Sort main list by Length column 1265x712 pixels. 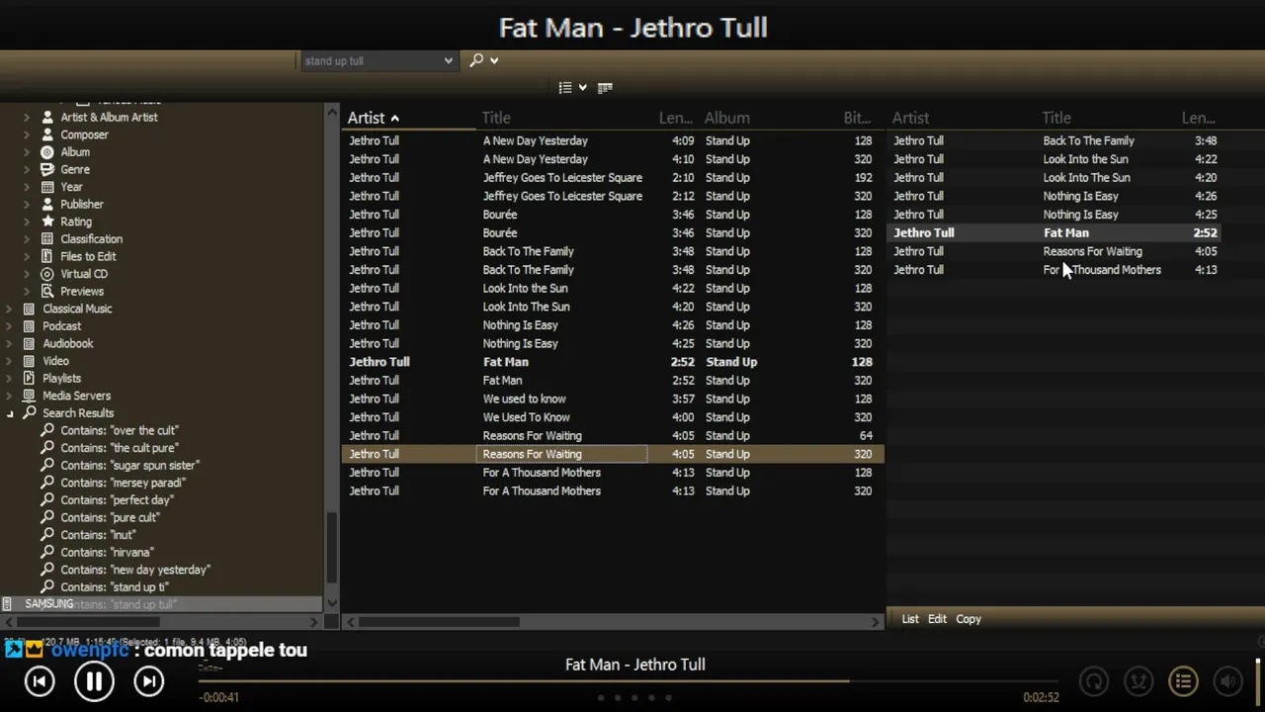[x=676, y=118]
